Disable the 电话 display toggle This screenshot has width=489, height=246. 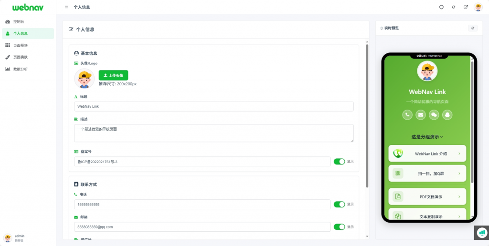[x=339, y=205]
